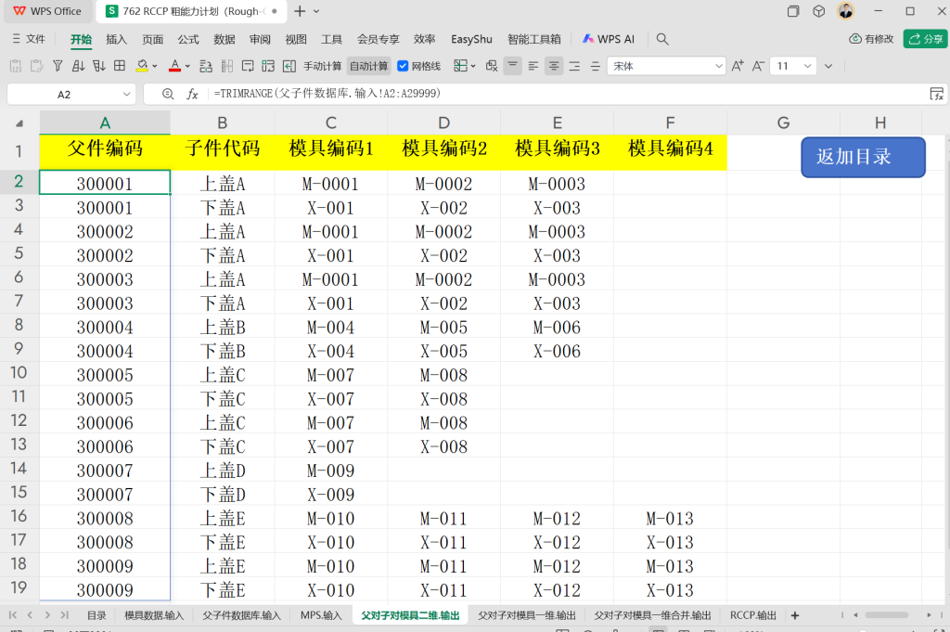Toggle distributed alignment icon
950x632 pixels.
click(595, 66)
